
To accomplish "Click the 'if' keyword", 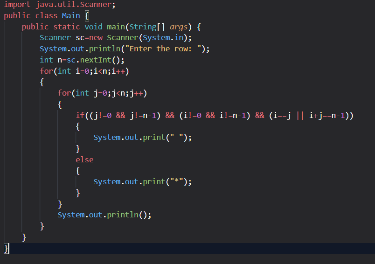I will click(80, 115).
